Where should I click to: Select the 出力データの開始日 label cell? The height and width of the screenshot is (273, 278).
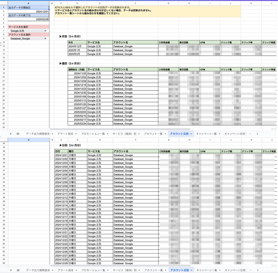point(28,8)
